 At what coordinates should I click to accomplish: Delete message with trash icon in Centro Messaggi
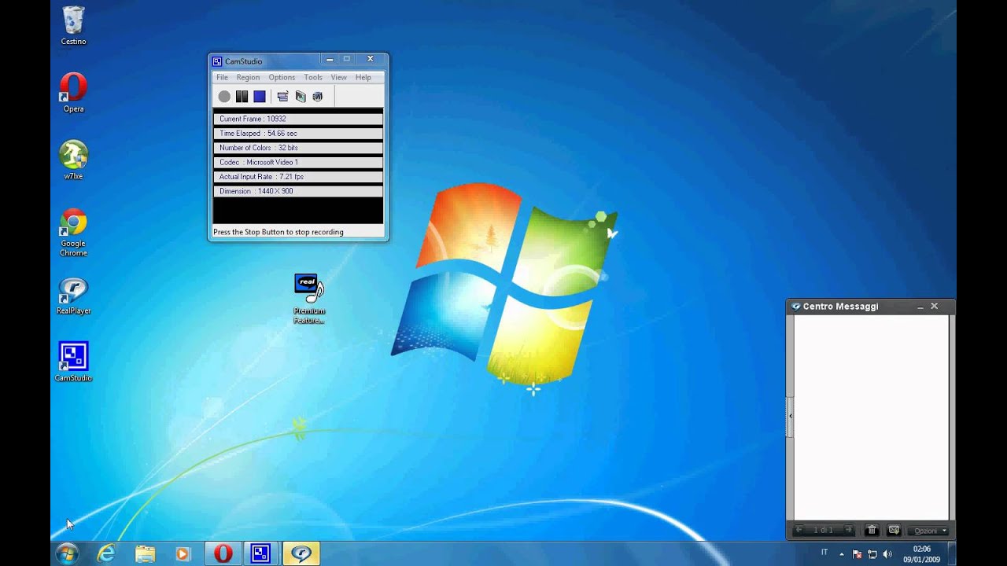click(872, 531)
